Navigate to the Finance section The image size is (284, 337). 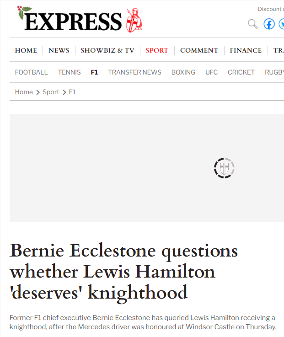pyautogui.click(x=246, y=50)
